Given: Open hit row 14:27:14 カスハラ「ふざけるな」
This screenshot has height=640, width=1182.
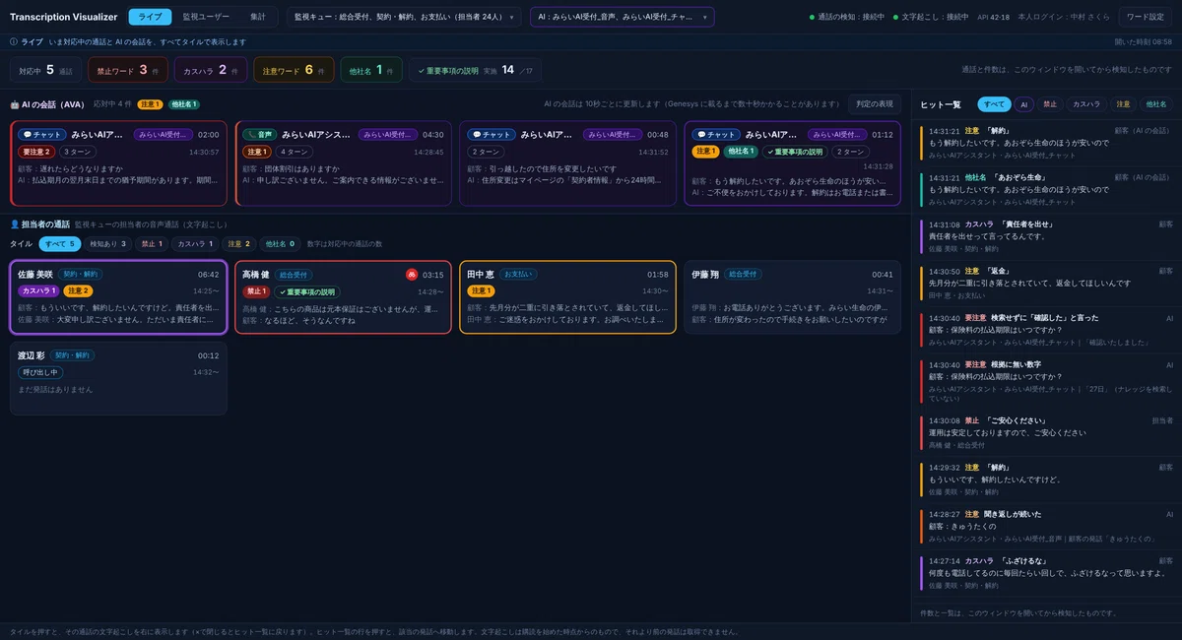Looking at the screenshot, I should pyautogui.click(x=1046, y=574).
